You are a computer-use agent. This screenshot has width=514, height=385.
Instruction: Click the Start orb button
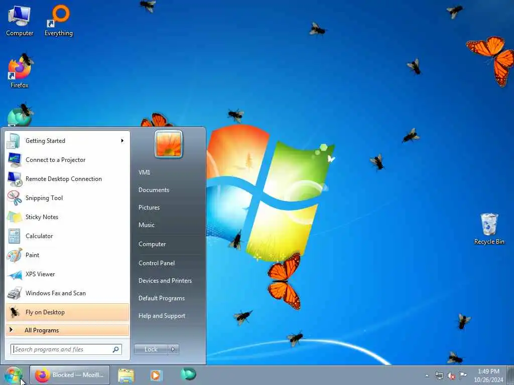(14, 375)
